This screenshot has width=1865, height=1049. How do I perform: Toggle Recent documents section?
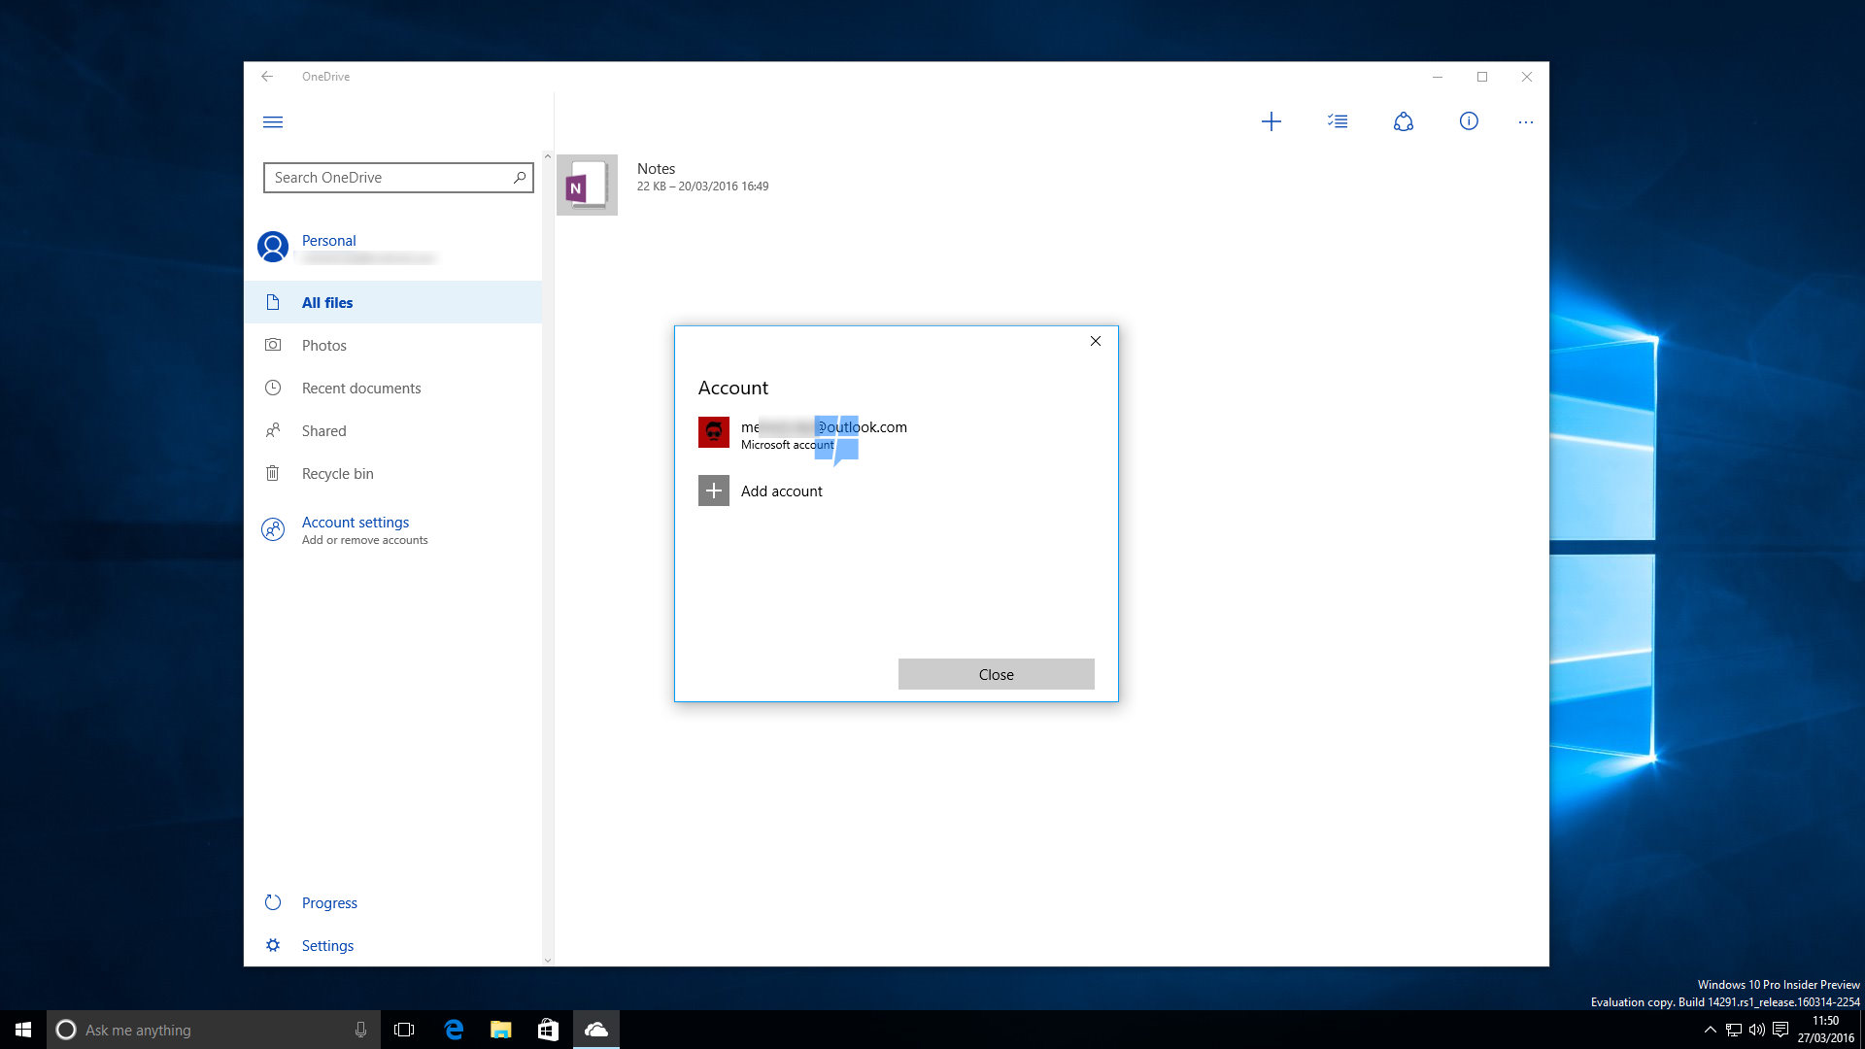pos(361,387)
